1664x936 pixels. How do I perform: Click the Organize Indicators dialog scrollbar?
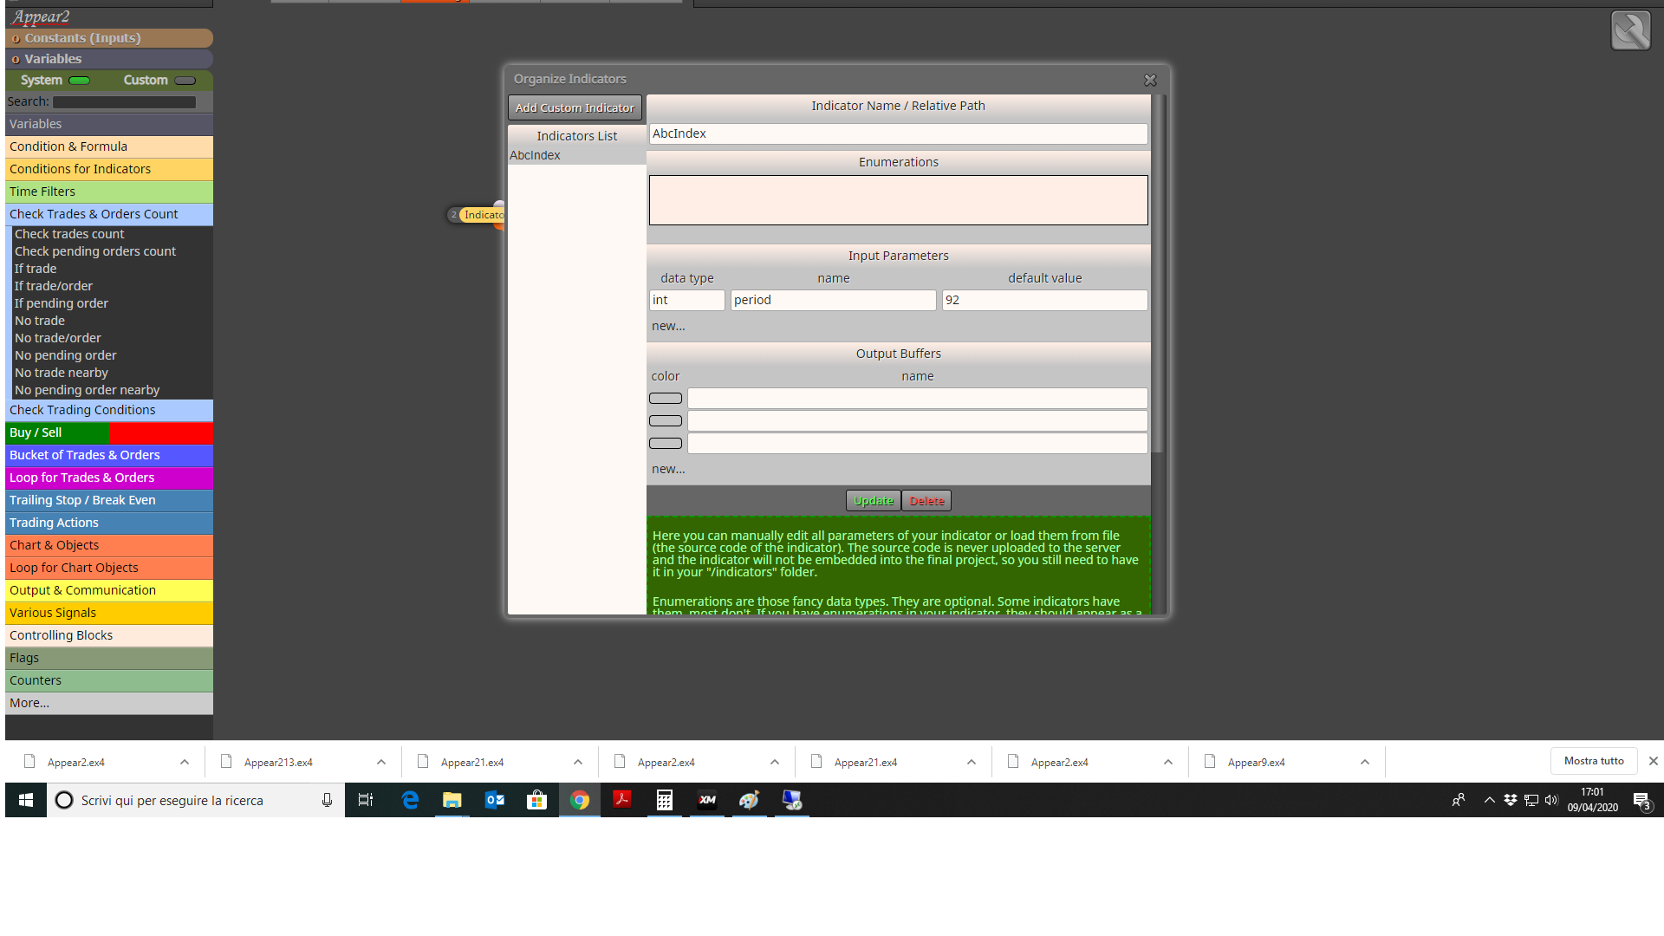click(1158, 273)
